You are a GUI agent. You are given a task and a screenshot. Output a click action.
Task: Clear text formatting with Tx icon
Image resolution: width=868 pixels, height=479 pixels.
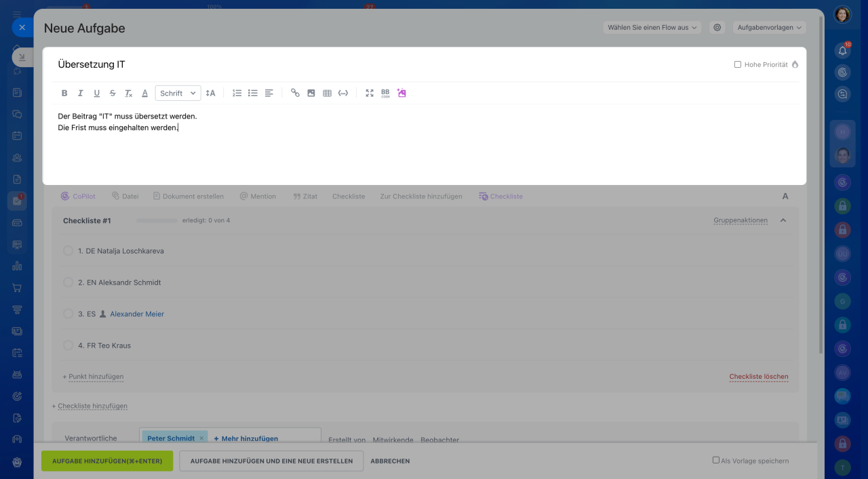[129, 93]
